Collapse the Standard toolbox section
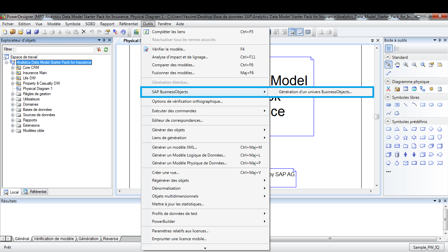 [388, 57]
